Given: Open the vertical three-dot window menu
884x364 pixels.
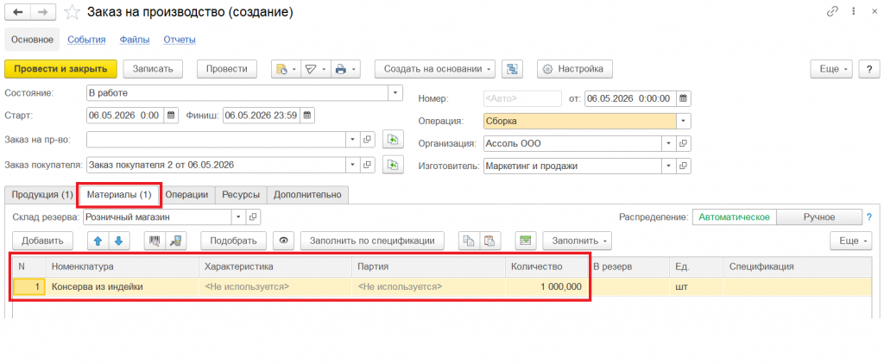Looking at the screenshot, I should [855, 12].
